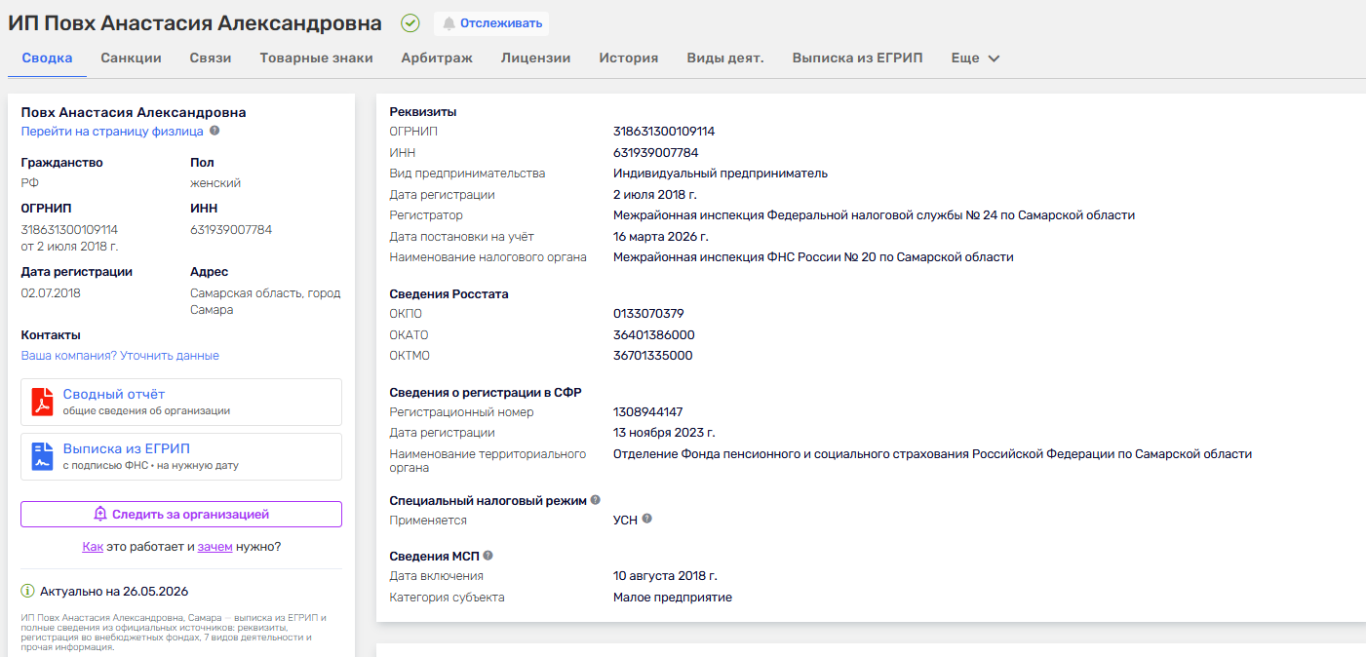Click the Как link
Screen dimensions: 1366x657
click(93, 547)
